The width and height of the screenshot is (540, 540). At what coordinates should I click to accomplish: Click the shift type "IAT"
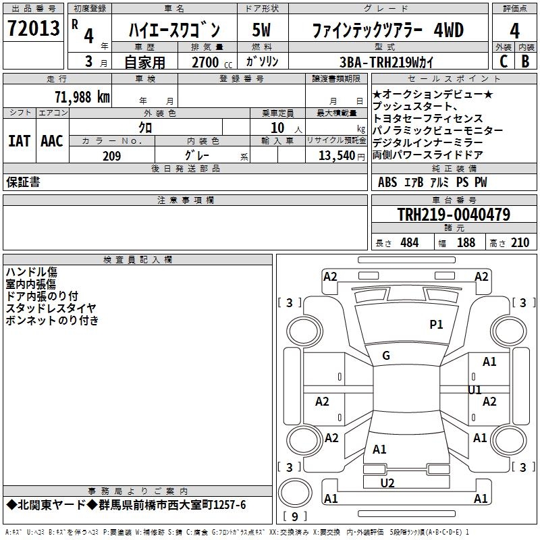[19, 141]
